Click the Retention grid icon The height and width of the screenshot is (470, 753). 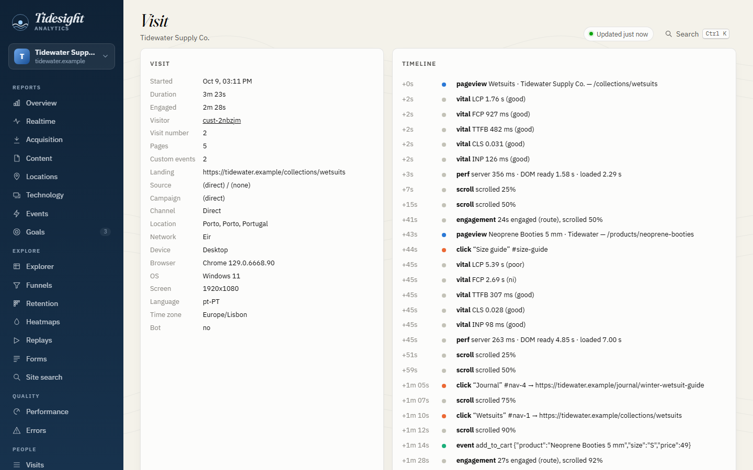[x=17, y=303]
